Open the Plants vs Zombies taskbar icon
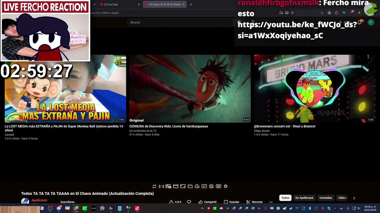Image resolution: width=380 pixels, height=213 pixels. pos(128,208)
